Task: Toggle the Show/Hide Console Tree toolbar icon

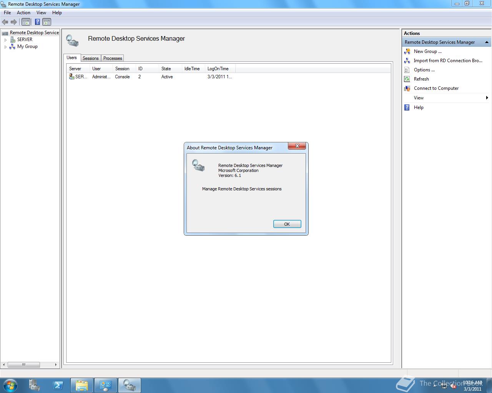Action: pos(26,22)
